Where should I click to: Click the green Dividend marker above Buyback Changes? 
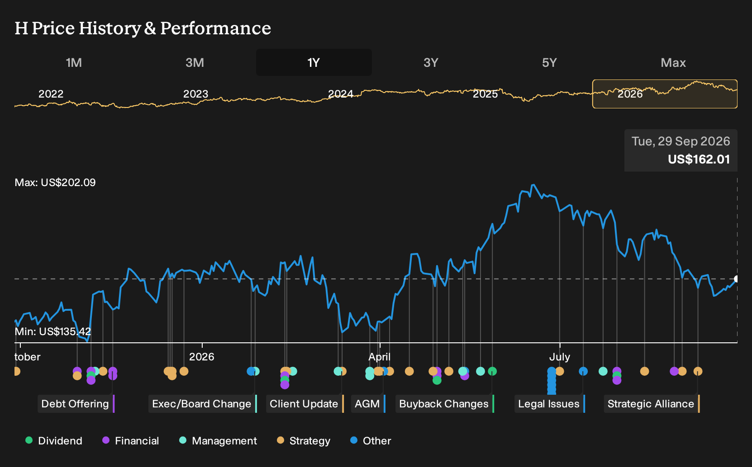click(492, 371)
